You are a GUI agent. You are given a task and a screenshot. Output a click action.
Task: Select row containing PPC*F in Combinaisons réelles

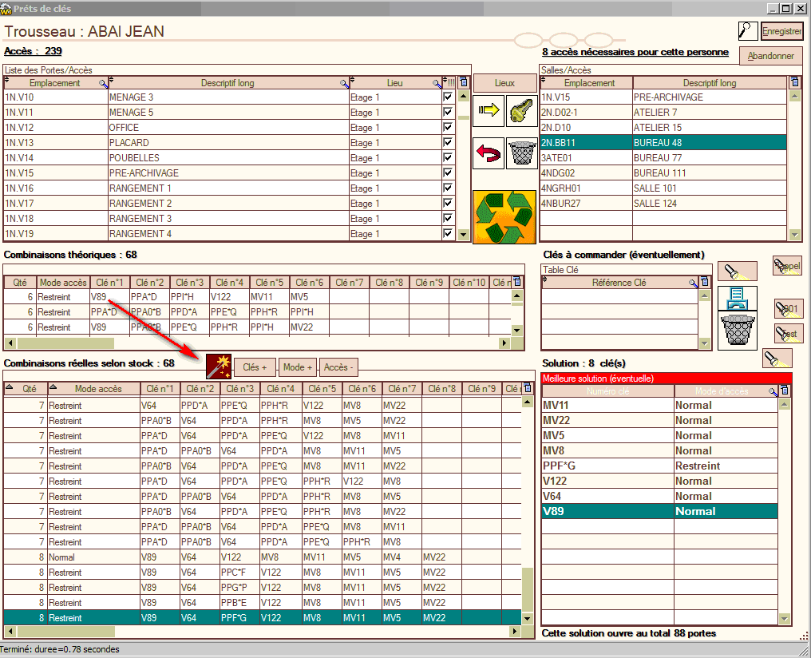tap(263, 572)
